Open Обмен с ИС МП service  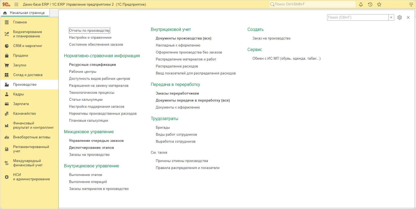pyautogui.click(x=286, y=59)
